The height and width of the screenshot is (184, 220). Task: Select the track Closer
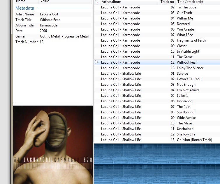157,46
